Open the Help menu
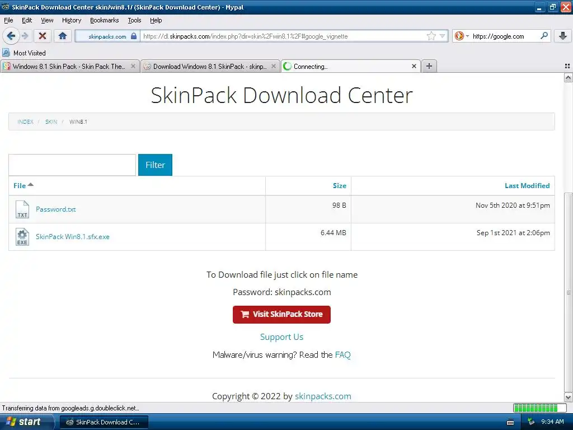This screenshot has height=430, width=573. (x=156, y=20)
